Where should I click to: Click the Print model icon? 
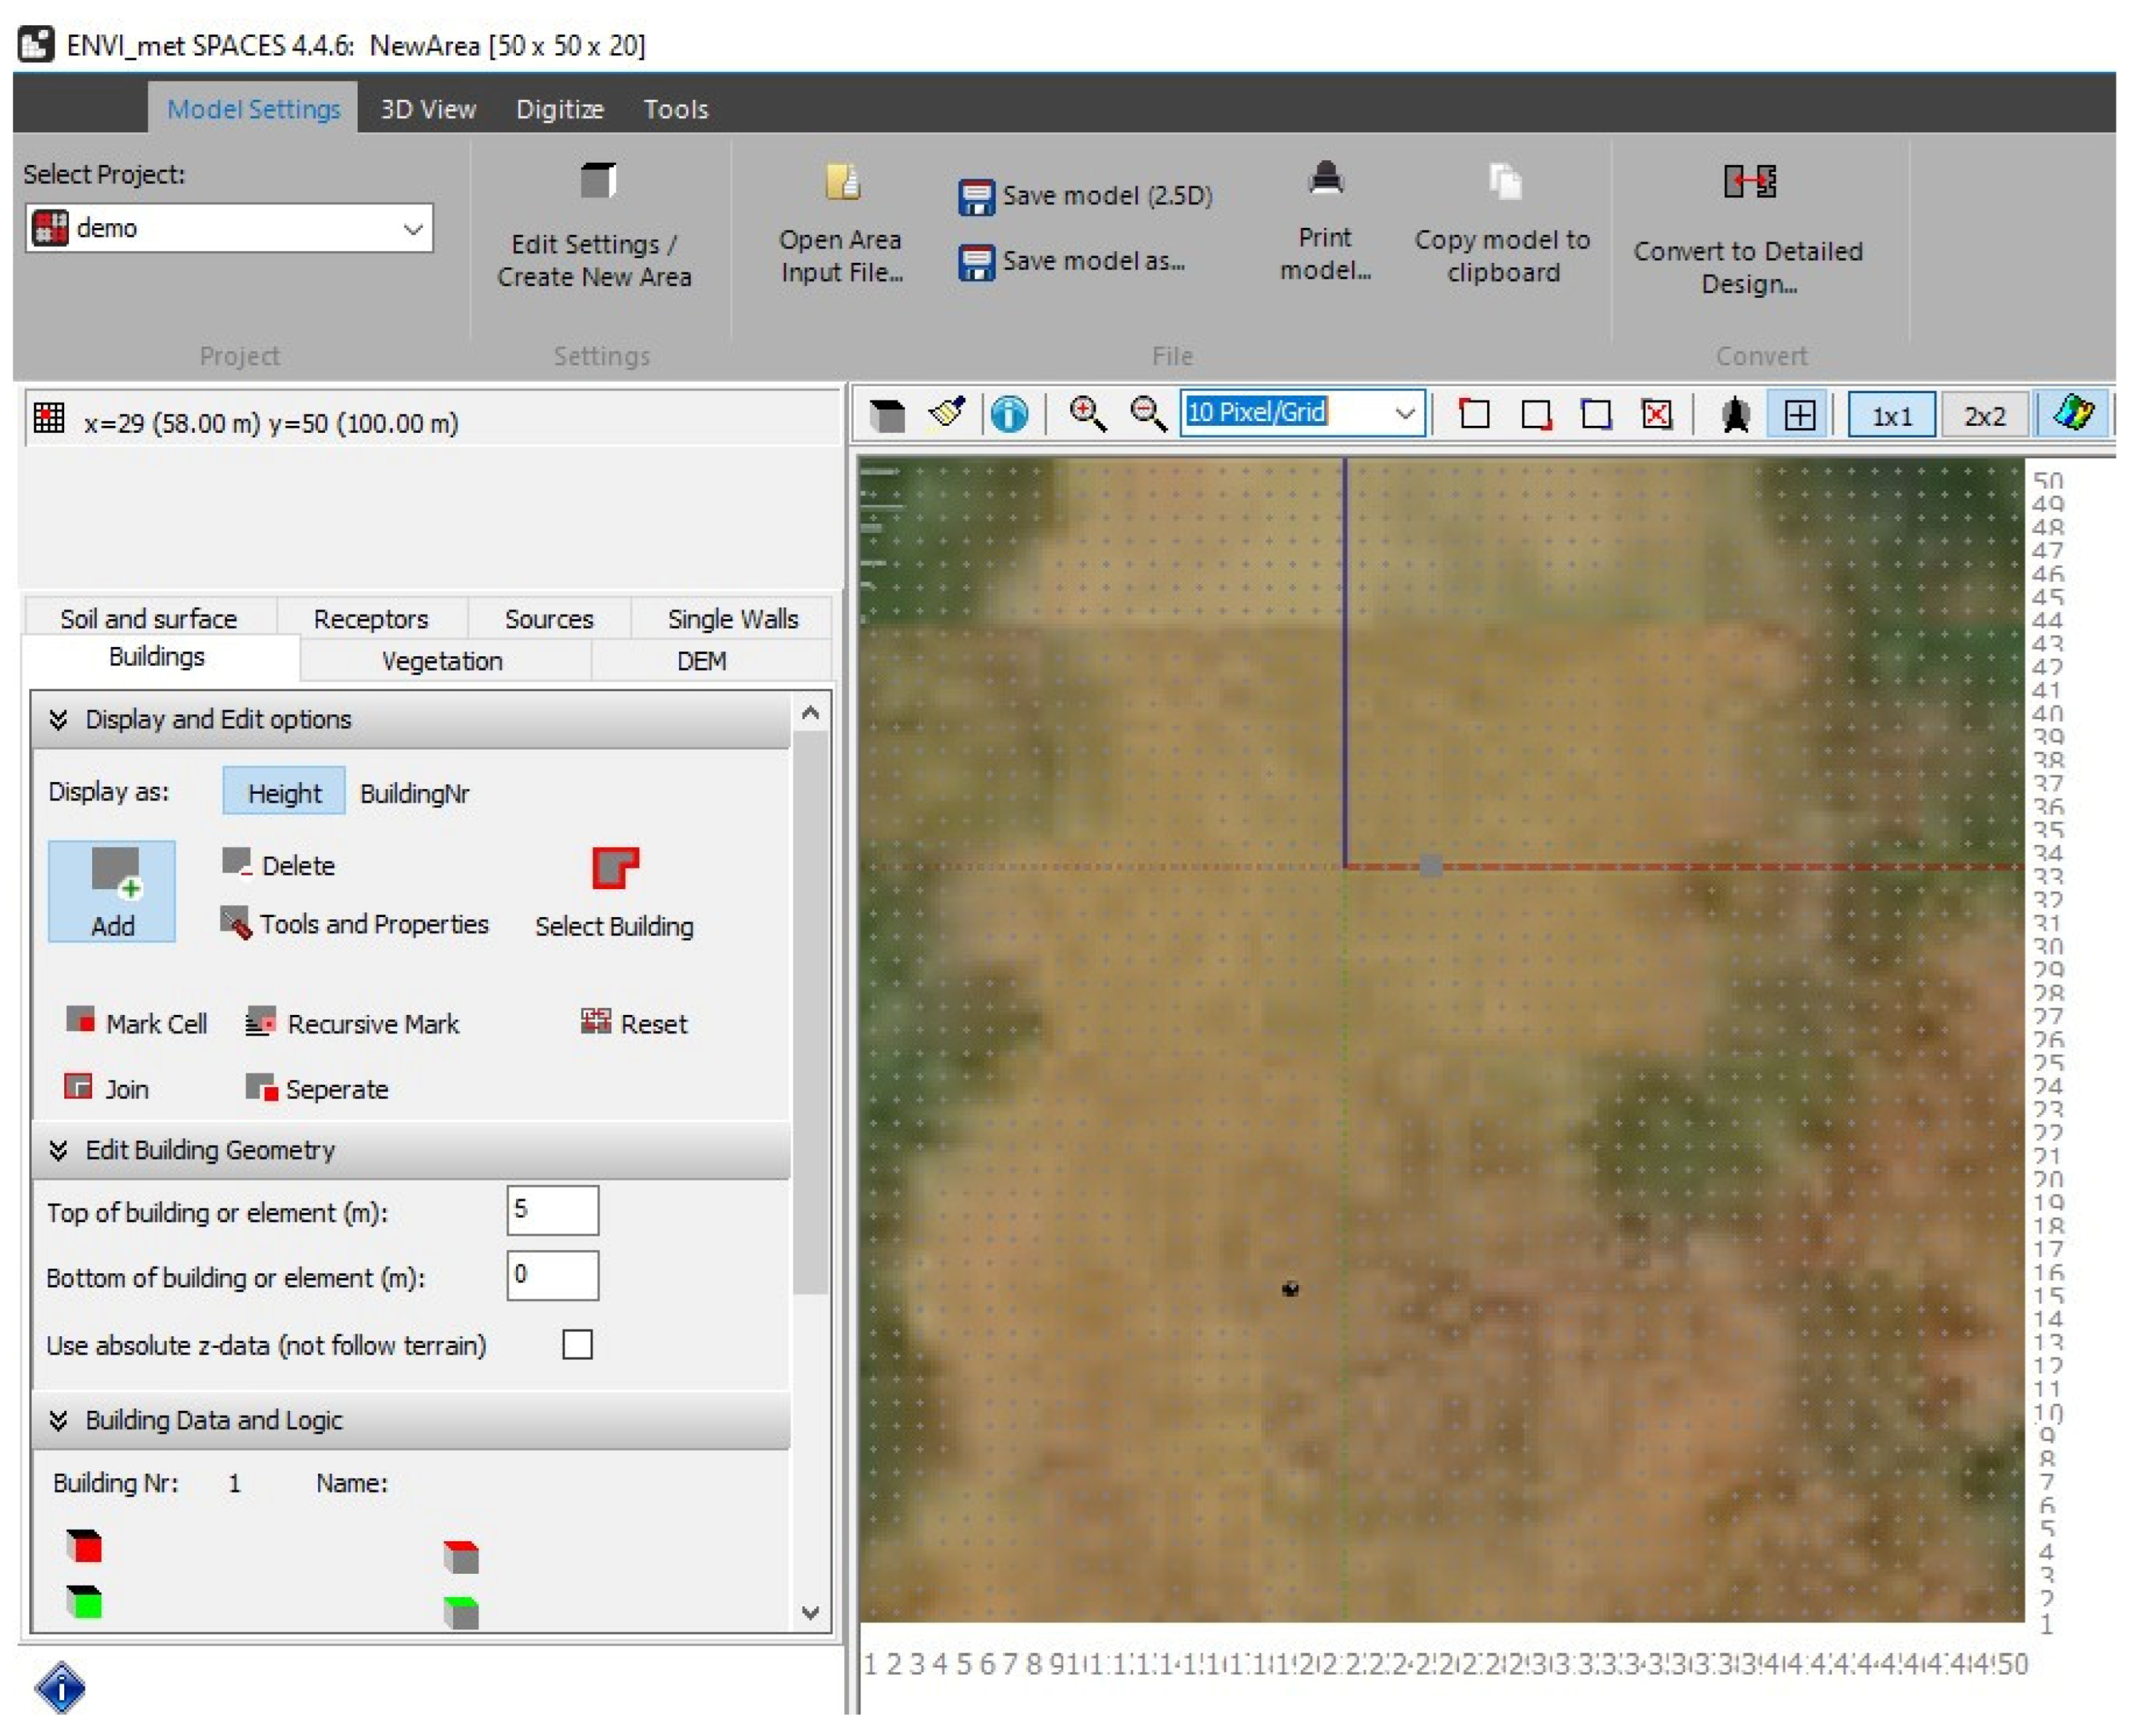click(1325, 181)
